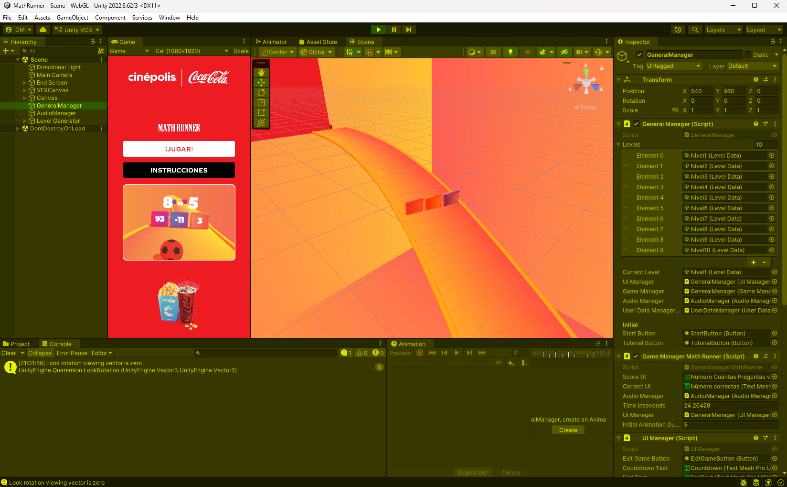787x487 pixels.
Task: Lock the Hierarchy panel
Action: point(93,42)
